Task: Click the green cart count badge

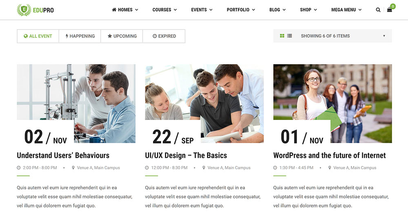Action: pos(393,6)
